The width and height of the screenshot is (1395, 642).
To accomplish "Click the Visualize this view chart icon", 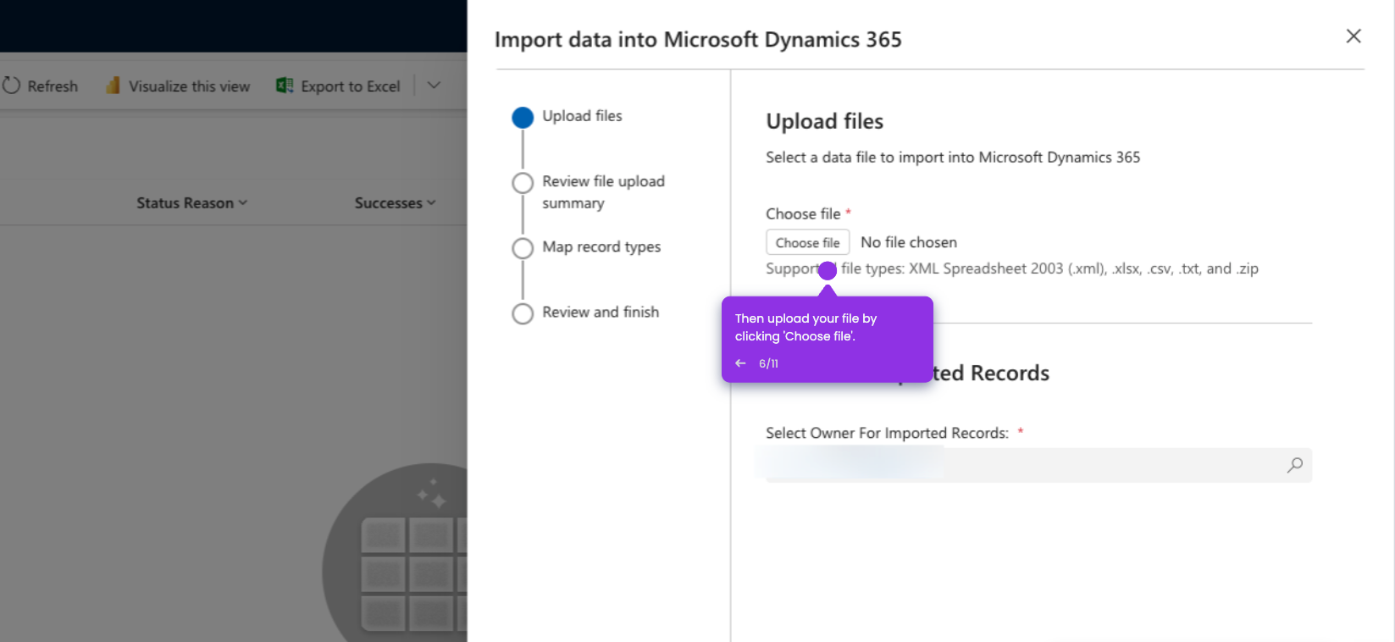I will (113, 86).
